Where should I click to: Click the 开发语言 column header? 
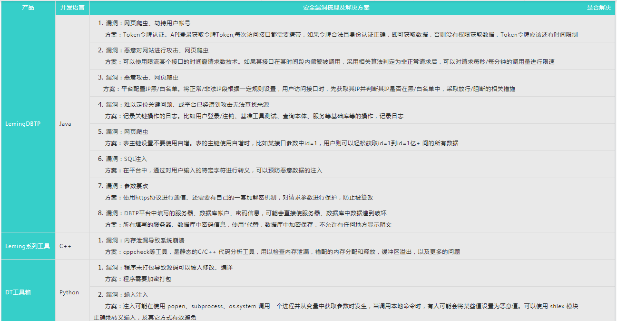pyautogui.click(x=72, y=7)
